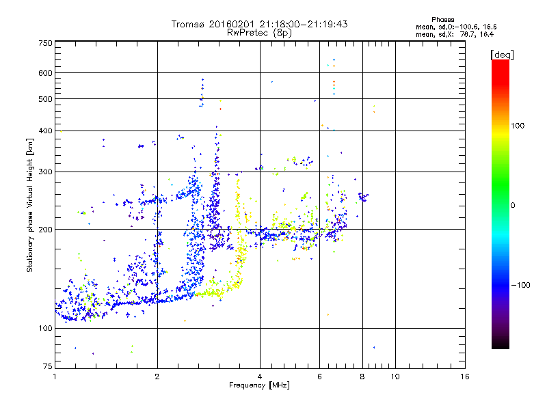The height and width of the screenshot is (410, 547).
Task: Click the phase colorbar gradient
Action: click(x=501, y=204)
